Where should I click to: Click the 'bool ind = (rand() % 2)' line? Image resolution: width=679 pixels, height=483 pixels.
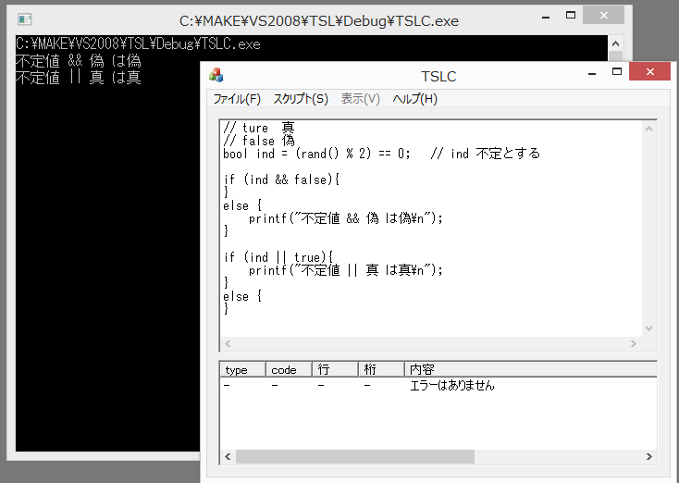click(316, 154)
